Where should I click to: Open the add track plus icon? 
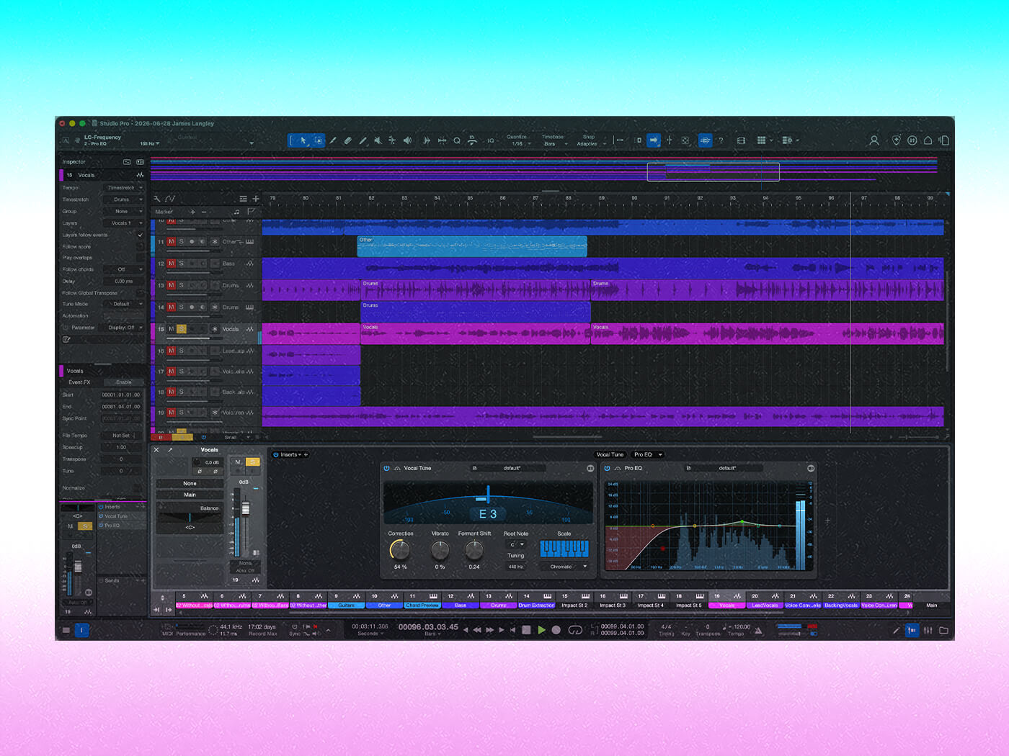255,199
